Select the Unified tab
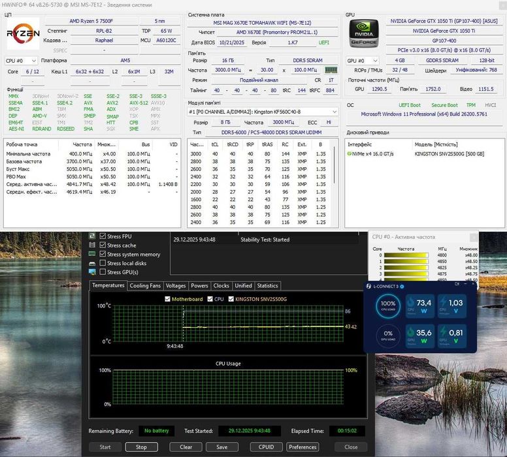Image resolution: width=507 pixels, height=457 pixels. (x=243, y=286)
